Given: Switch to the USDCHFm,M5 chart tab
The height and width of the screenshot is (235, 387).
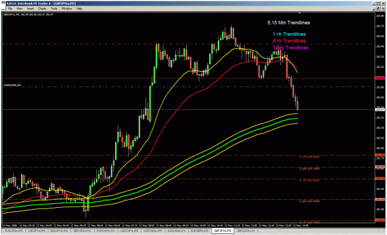Looking at the screenshot, I should (x=129, y=231).
